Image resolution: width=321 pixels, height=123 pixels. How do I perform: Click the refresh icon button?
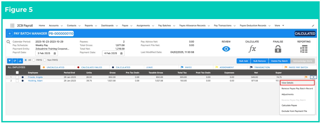[15, 61]
